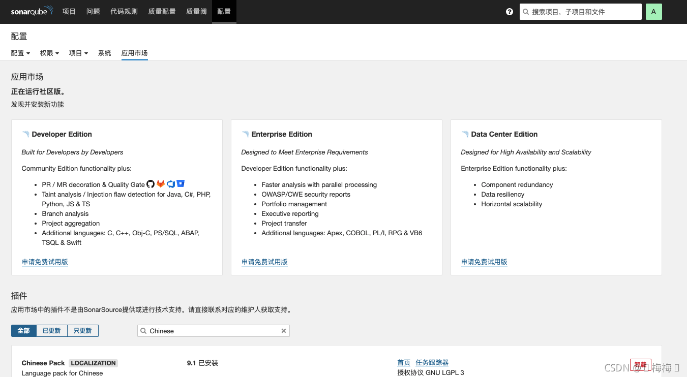Expand the 权限 dropdown
The width and height of the screenshot is (687, 377).
click(49, 53)
